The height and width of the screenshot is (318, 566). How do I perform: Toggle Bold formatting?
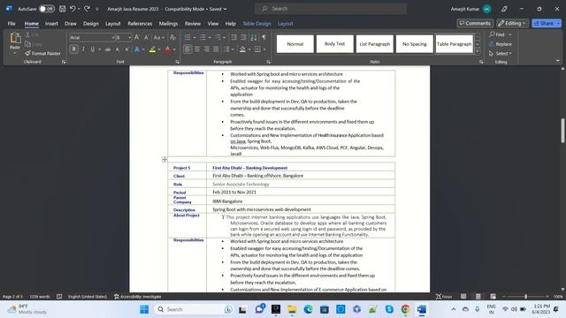tap(74, 49)
